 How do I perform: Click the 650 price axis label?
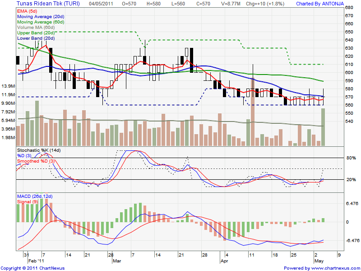(x=349, y=32)
